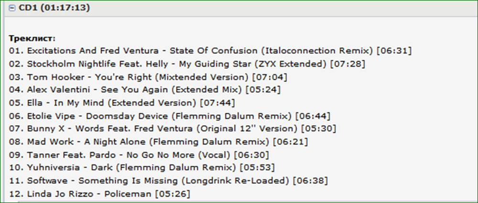Select the [05:26] duration of Policeman
Viewport: 478px width, 203px height.
point(173,194)
